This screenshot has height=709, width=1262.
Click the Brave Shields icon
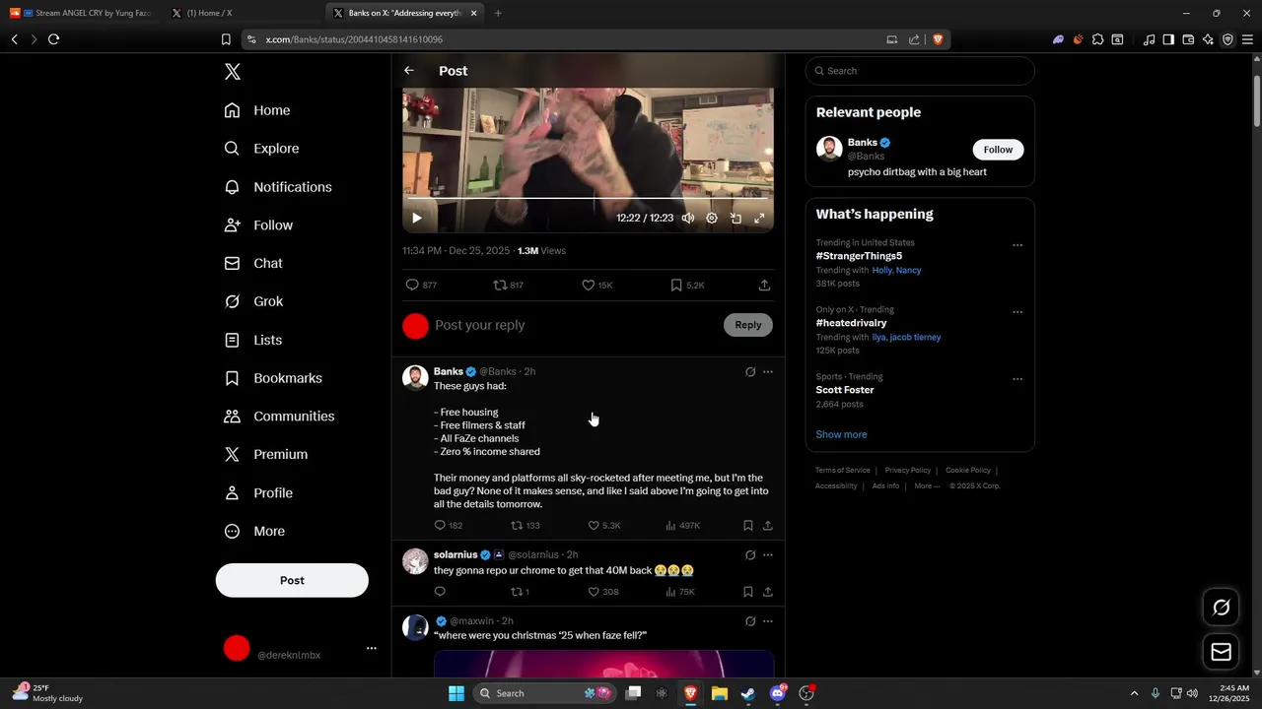(x=938, y=39)
